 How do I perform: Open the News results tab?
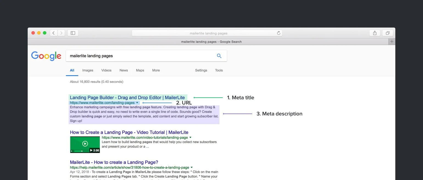124,70
